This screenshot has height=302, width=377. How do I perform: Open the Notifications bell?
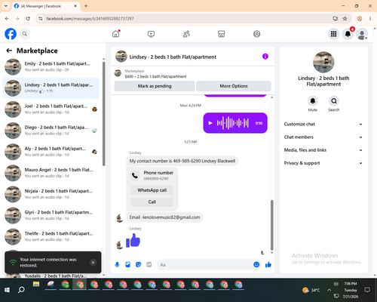(x=348, y=34)
